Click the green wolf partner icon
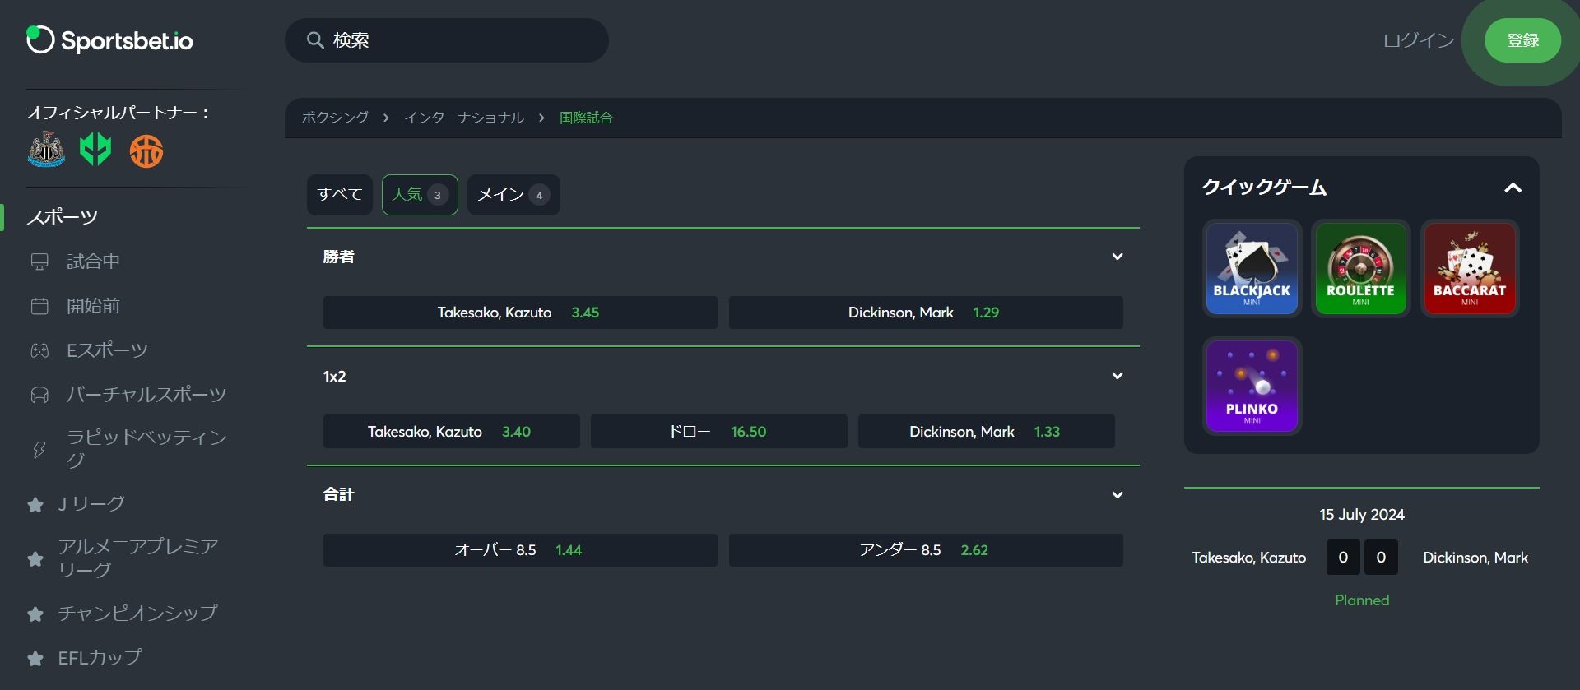Viewport: 1580px width, 690px height. (95, 151)
